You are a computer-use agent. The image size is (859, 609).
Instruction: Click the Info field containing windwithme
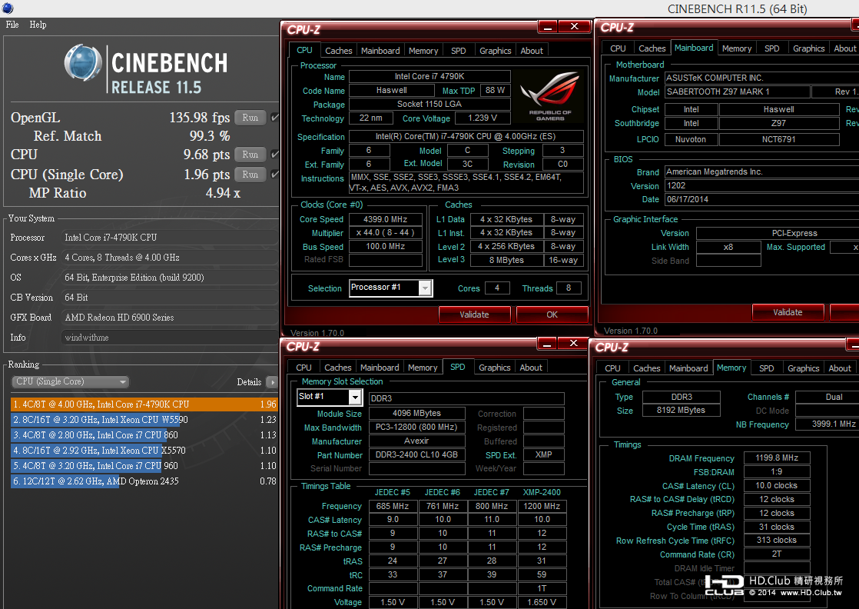170,338
